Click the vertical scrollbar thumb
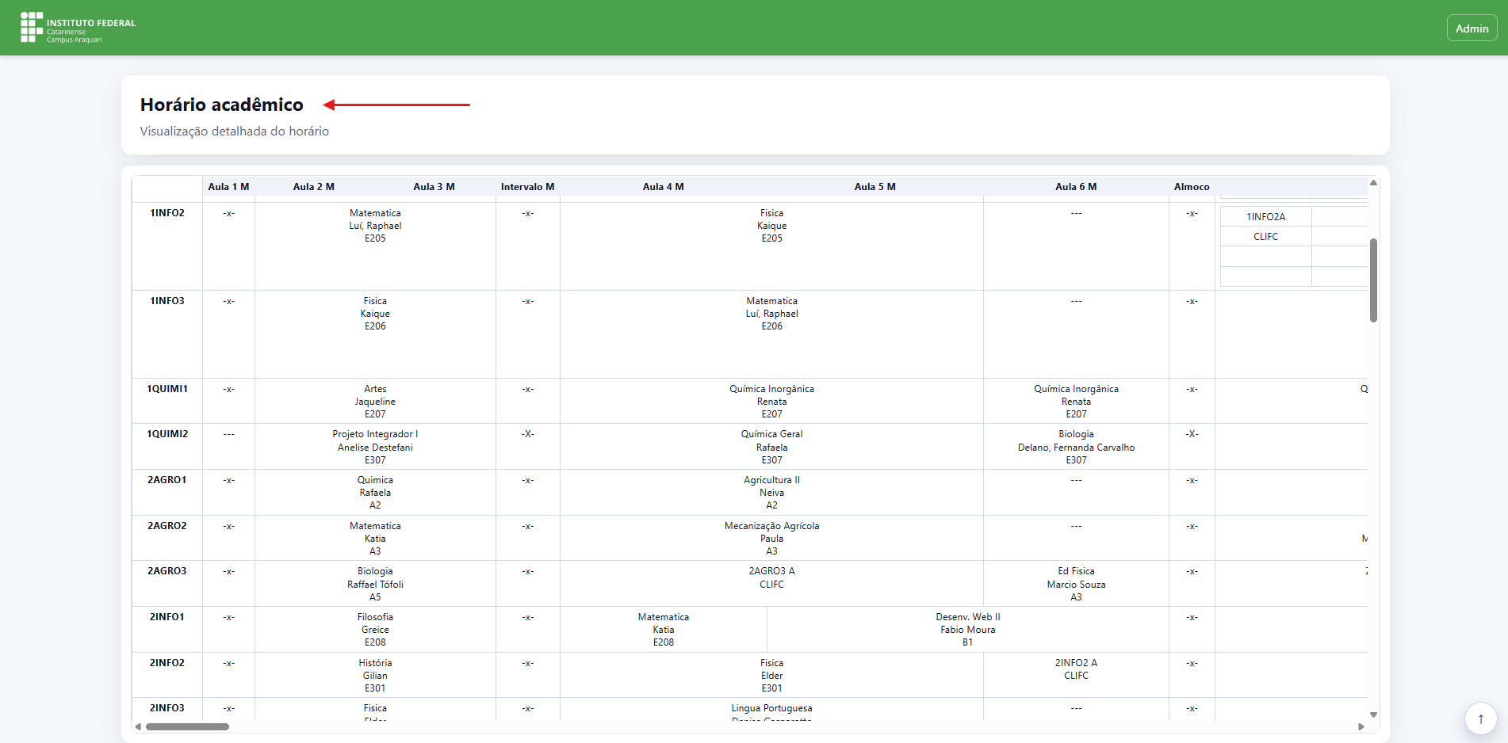Image resolution: width=1508 pixels, height=743 pixels. point(1373,280)
